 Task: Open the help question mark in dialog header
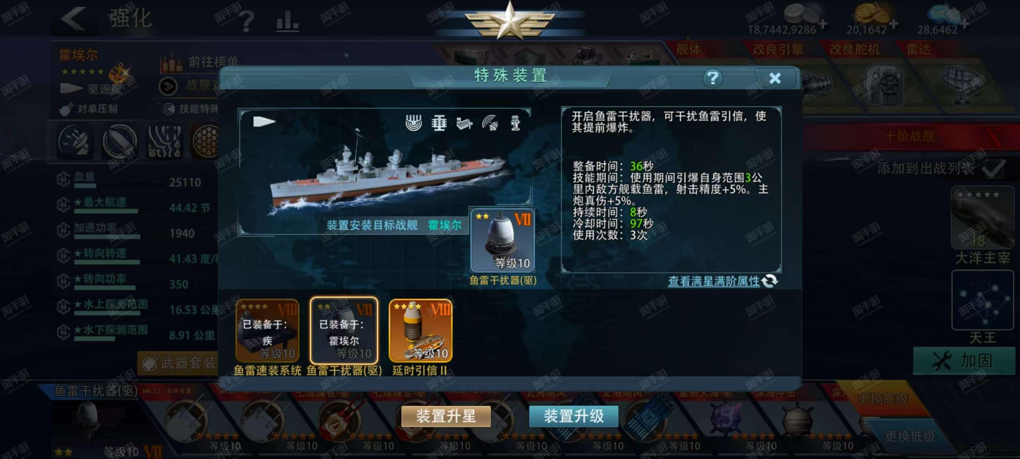click(x=713, y=78)
